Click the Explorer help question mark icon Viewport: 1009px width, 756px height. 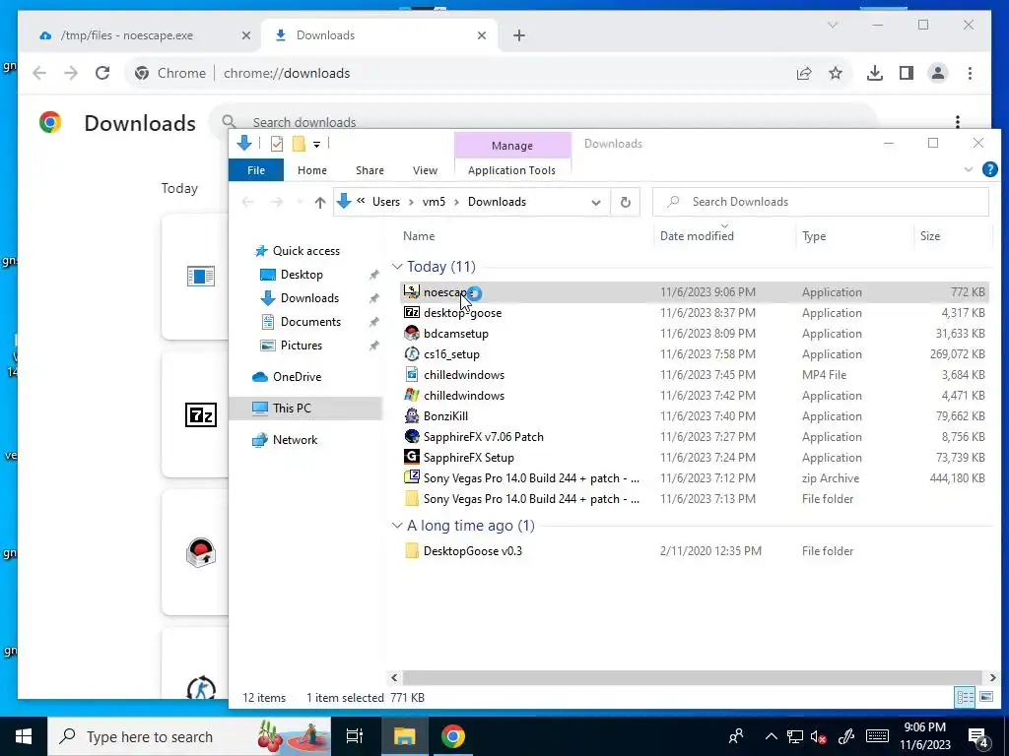[x=989, y=169]
